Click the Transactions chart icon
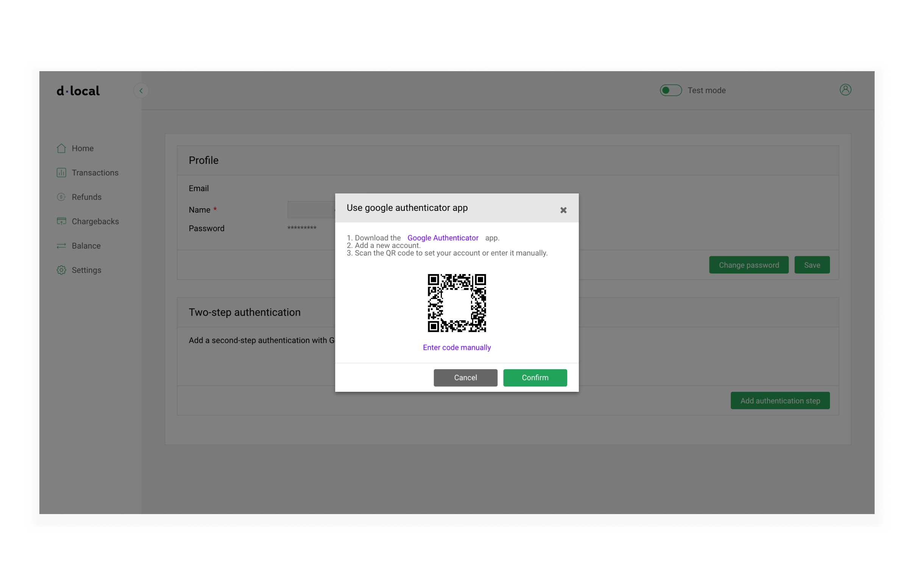Screen dimensions: 914x586 point(61,173)
